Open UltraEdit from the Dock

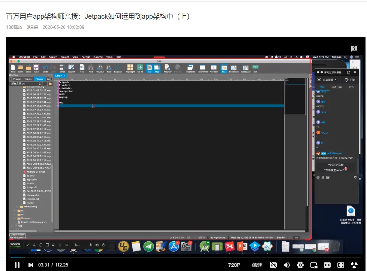coord(123,246)
